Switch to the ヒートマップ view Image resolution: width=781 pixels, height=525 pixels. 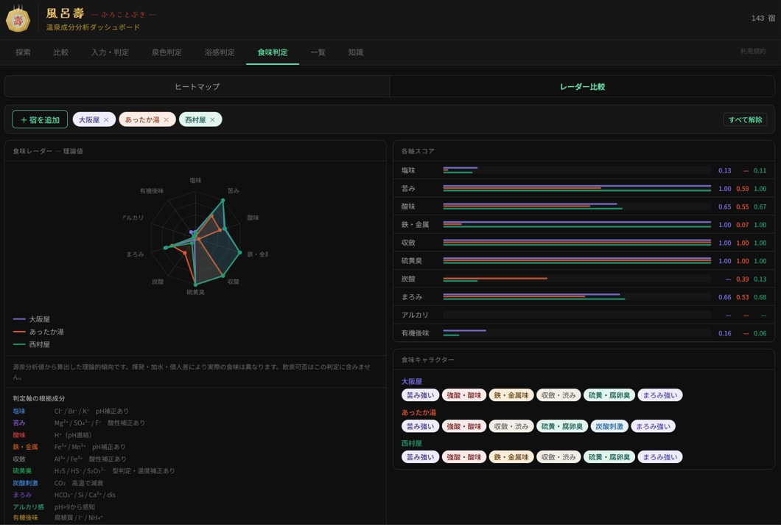tap(197, 87)
